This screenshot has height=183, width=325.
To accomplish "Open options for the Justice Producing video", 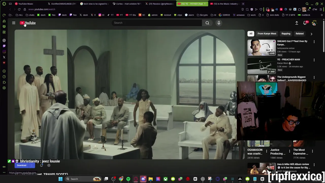I will [x=289, y=151].
